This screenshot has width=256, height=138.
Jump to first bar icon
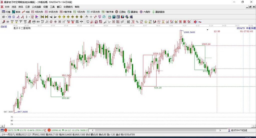click(x=42, y=17)
